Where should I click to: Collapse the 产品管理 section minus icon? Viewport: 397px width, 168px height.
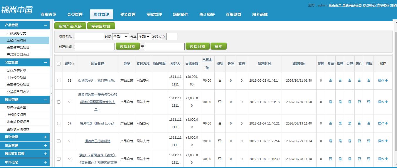pyautogui.click(x=46, y=25)
